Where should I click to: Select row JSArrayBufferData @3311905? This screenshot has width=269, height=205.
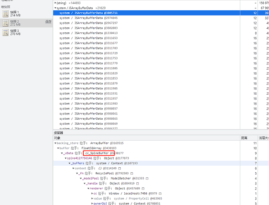tap(161, 89)
